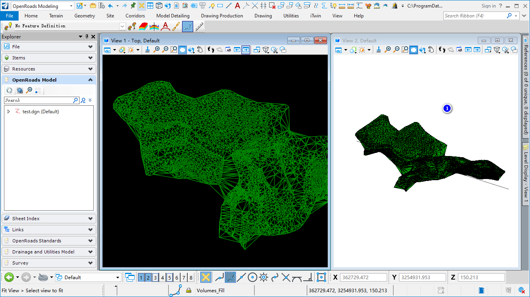Toggle AccuSnap yellow X button
The width and height of the screenshot is (530, 297).
pyautogui.click(x=205, y=277)
